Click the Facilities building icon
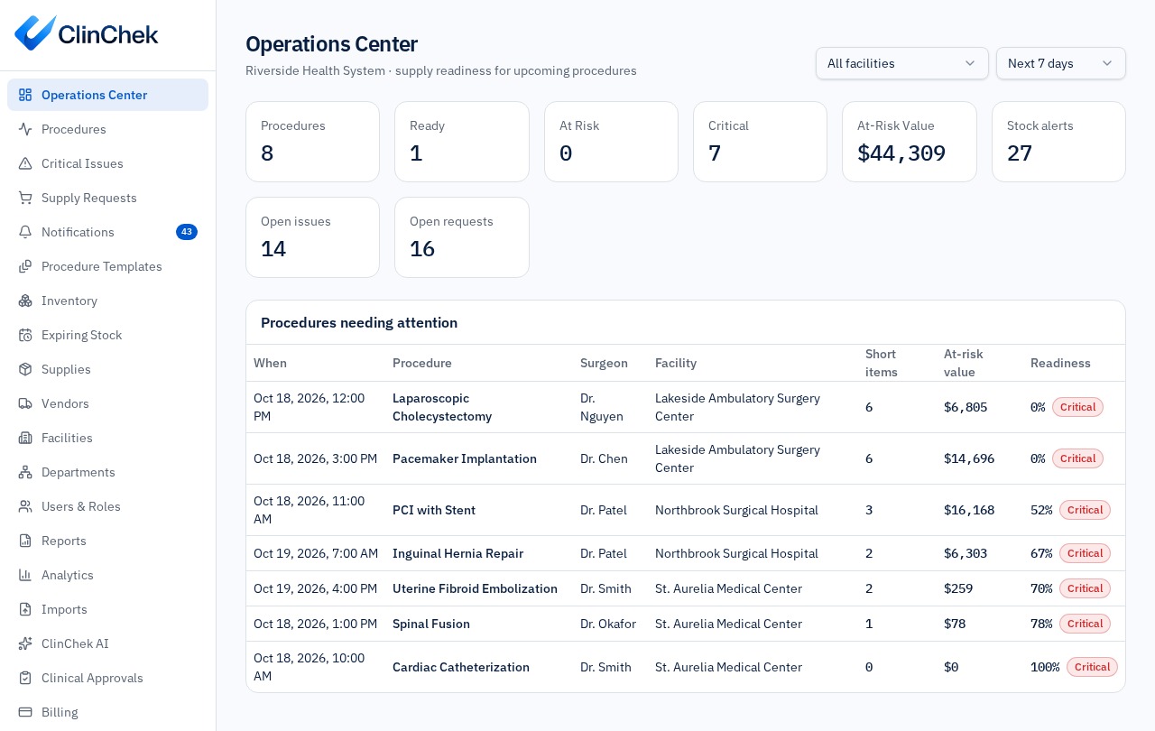Image resolution: width=1155 pixels, height=731 pixels. 25,438
